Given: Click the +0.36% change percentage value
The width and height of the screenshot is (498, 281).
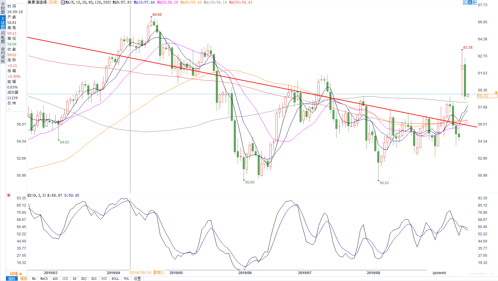Looking at the screenshot, I should pyautogui.click(x=14, y=77).
